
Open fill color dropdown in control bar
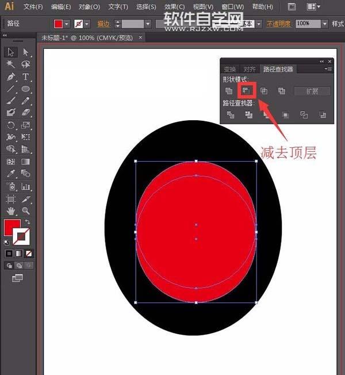click(67, 24)
